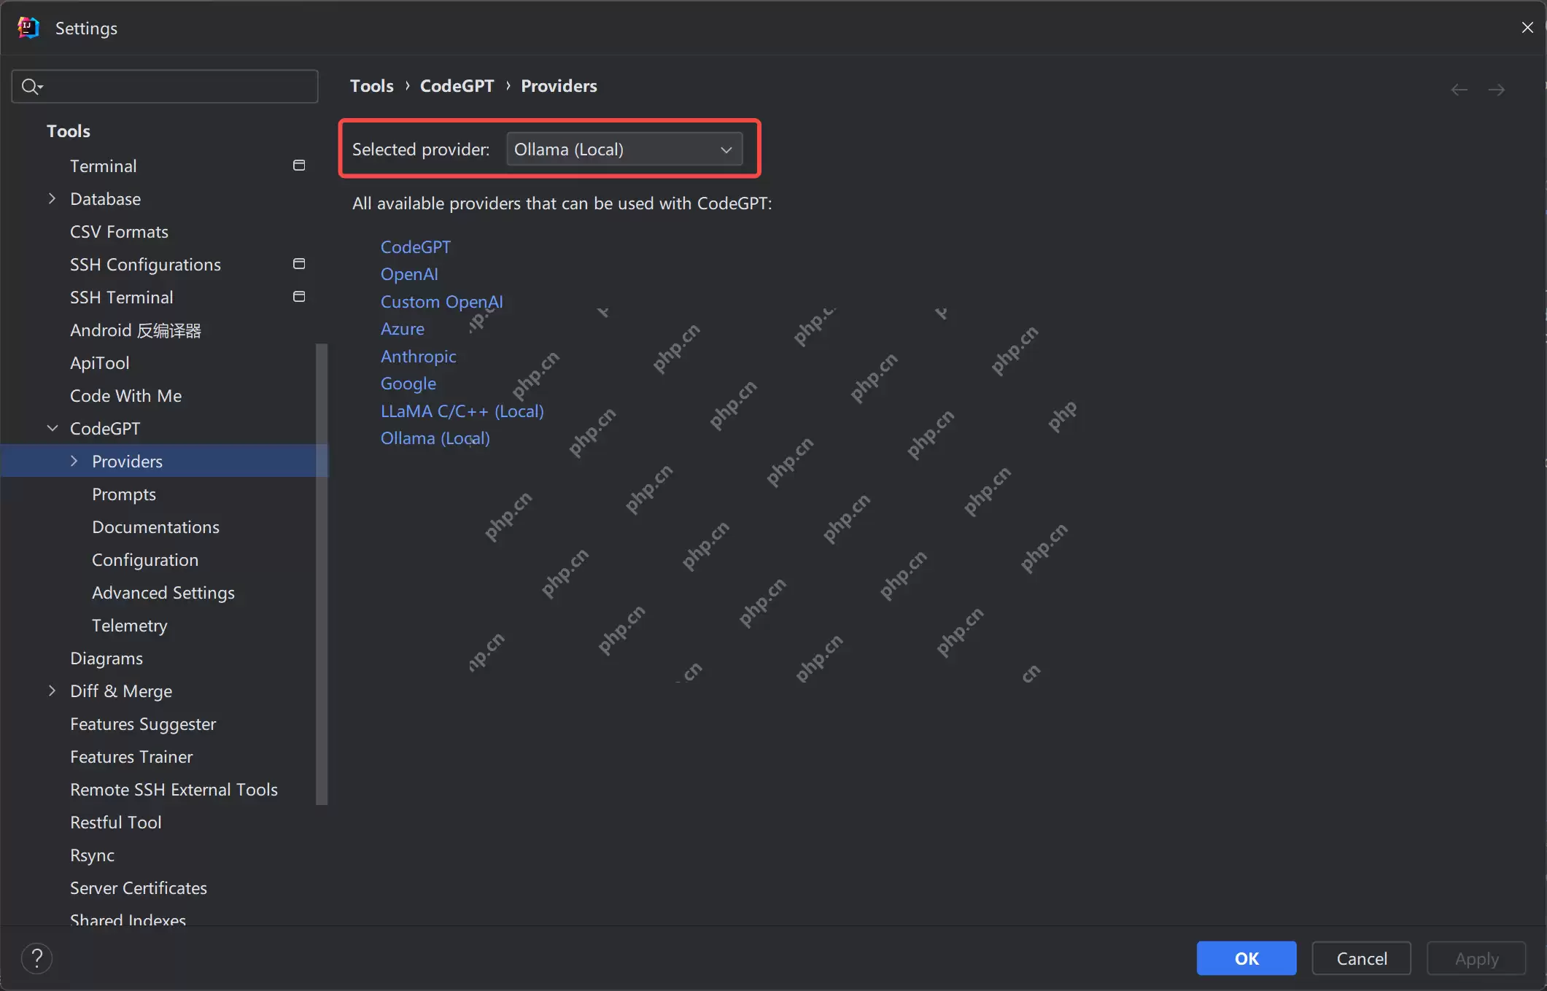Click the forward navigation arrow
The height and width of the screenshot is (991, 1547).
(x=1497, y=90)
